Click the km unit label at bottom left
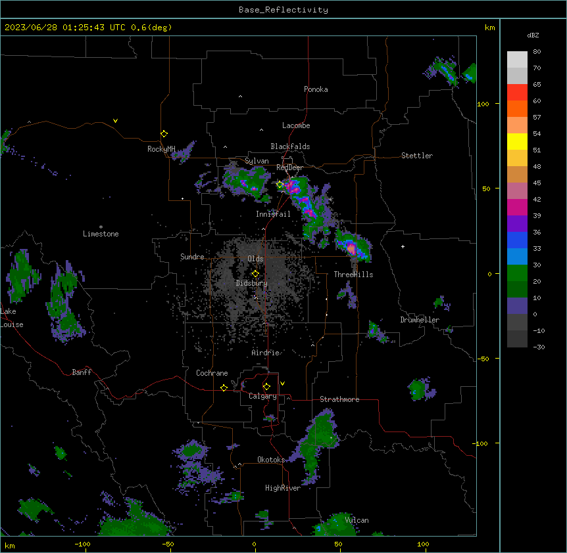The height and width of the screenshot is (553, 567). pyautogui.click(x=10, y=545)
